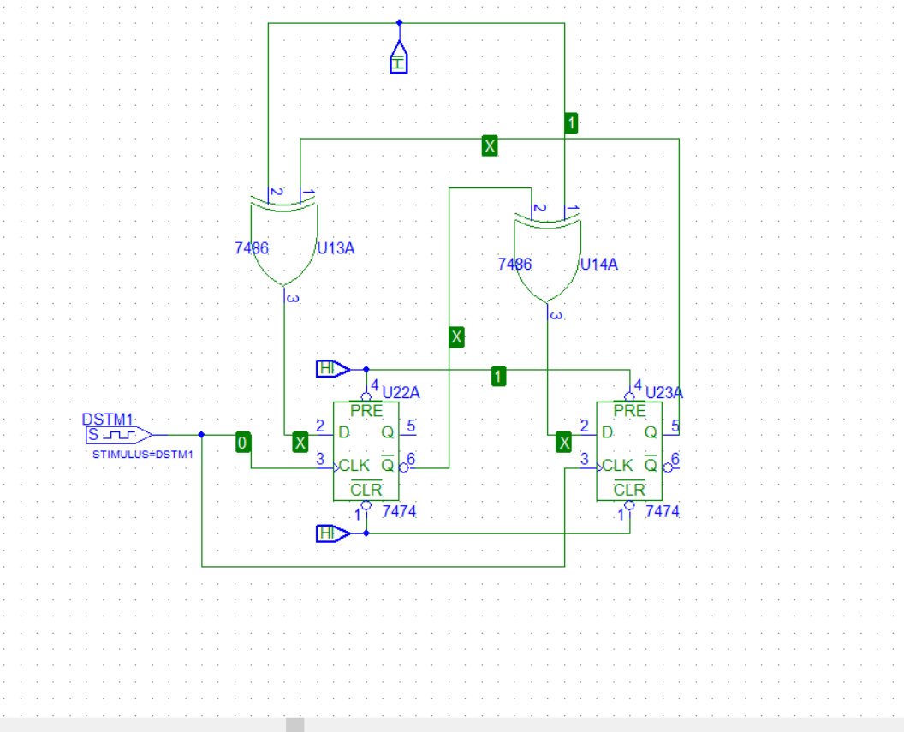904x732 pixels.
Task: Click the CLR pin label inside U23A
Action: coord(629,490)
